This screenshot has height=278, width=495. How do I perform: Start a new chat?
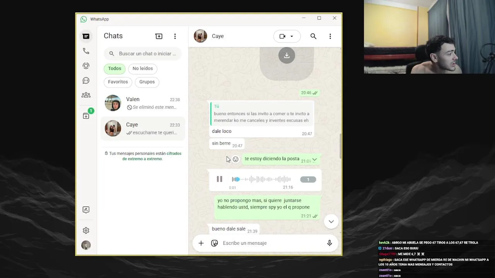point(159,36)
